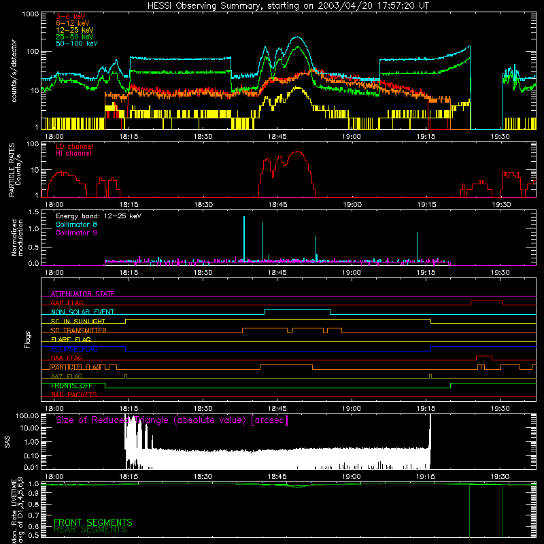544x544 pixels.
Task: Click the Flags axis label
Action: click(28, 339)
